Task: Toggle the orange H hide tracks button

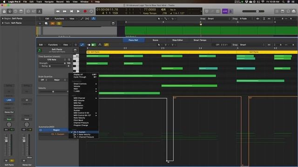Action: (x=53, y=24)
